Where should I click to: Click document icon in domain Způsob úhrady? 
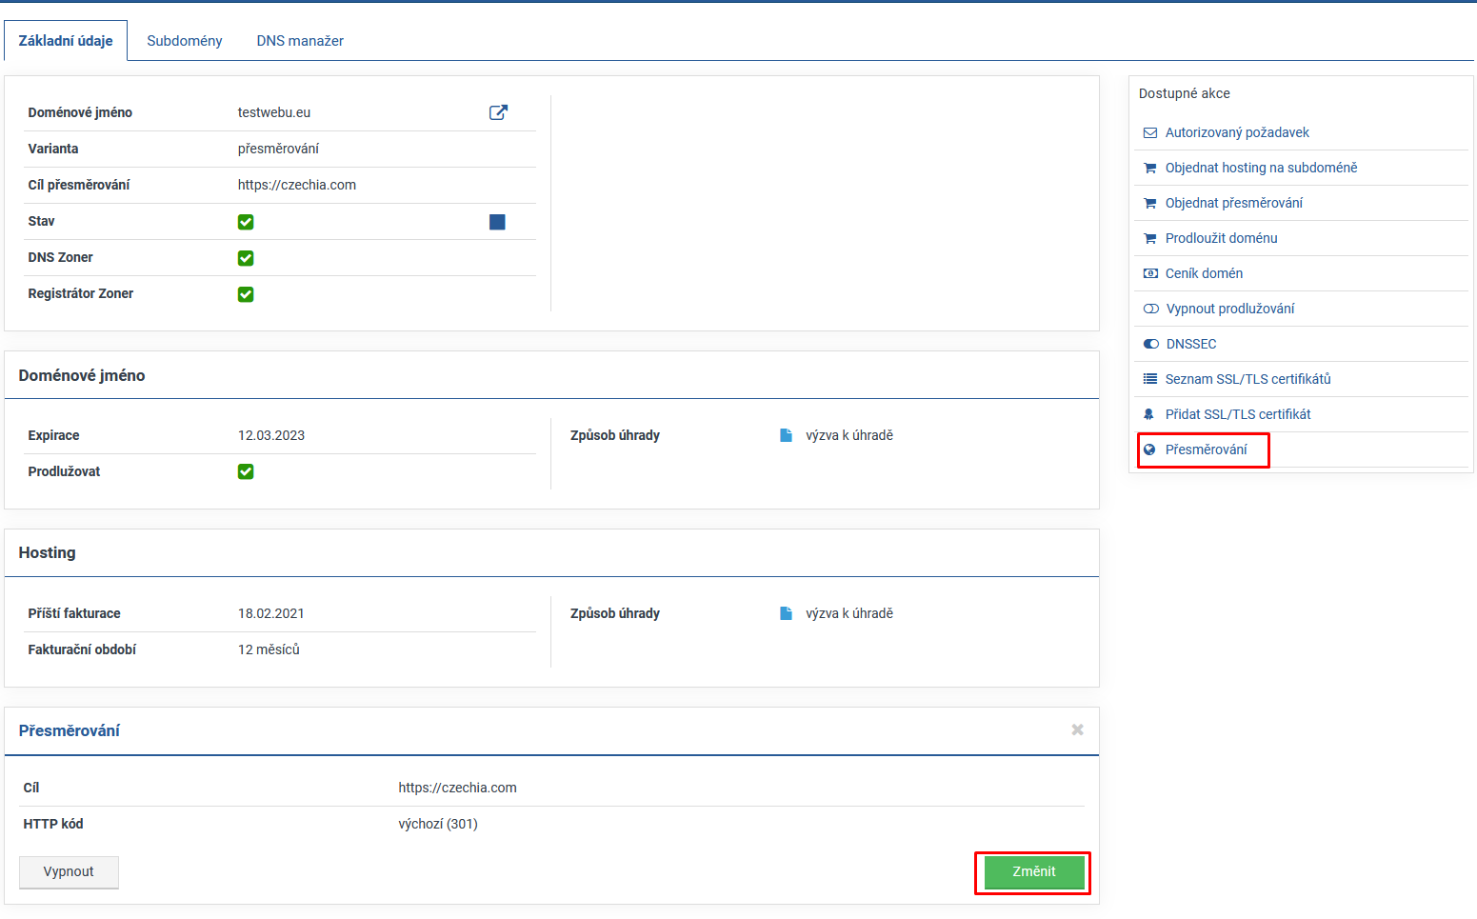click(786, 435)
